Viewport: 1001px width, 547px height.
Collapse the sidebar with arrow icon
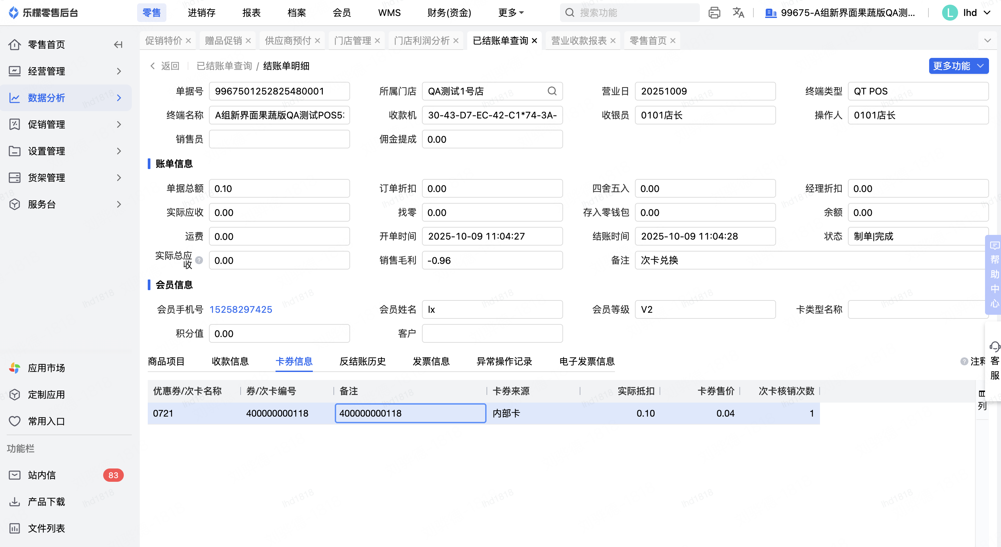(x=118, y=45)
